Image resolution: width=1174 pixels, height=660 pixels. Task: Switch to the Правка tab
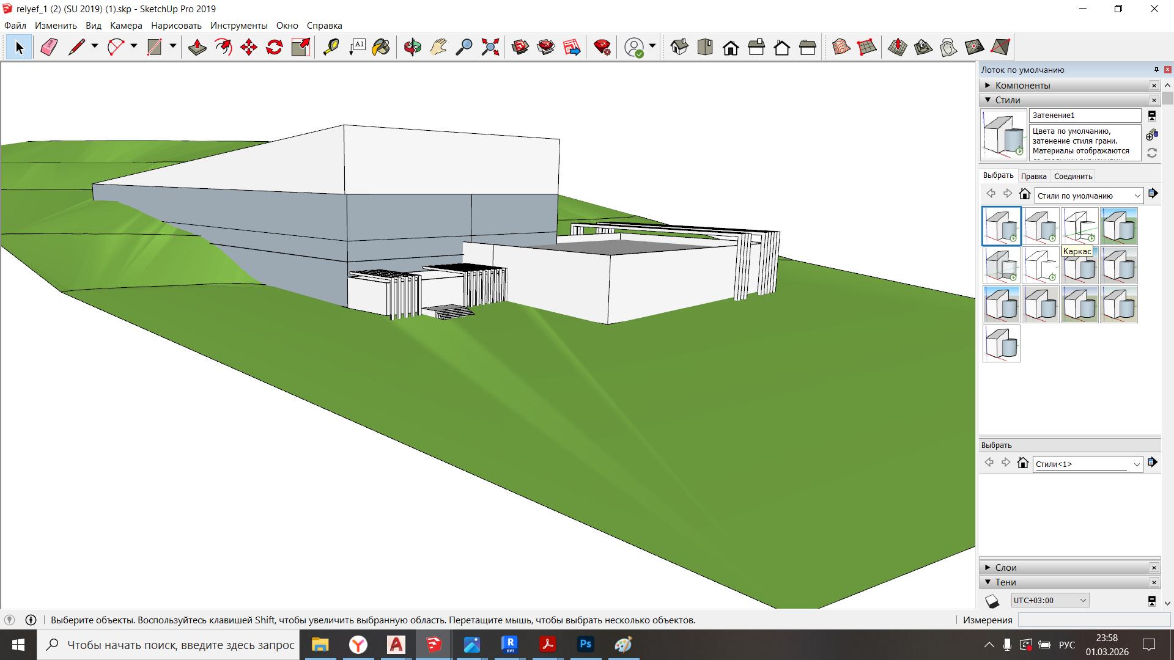1033,176
